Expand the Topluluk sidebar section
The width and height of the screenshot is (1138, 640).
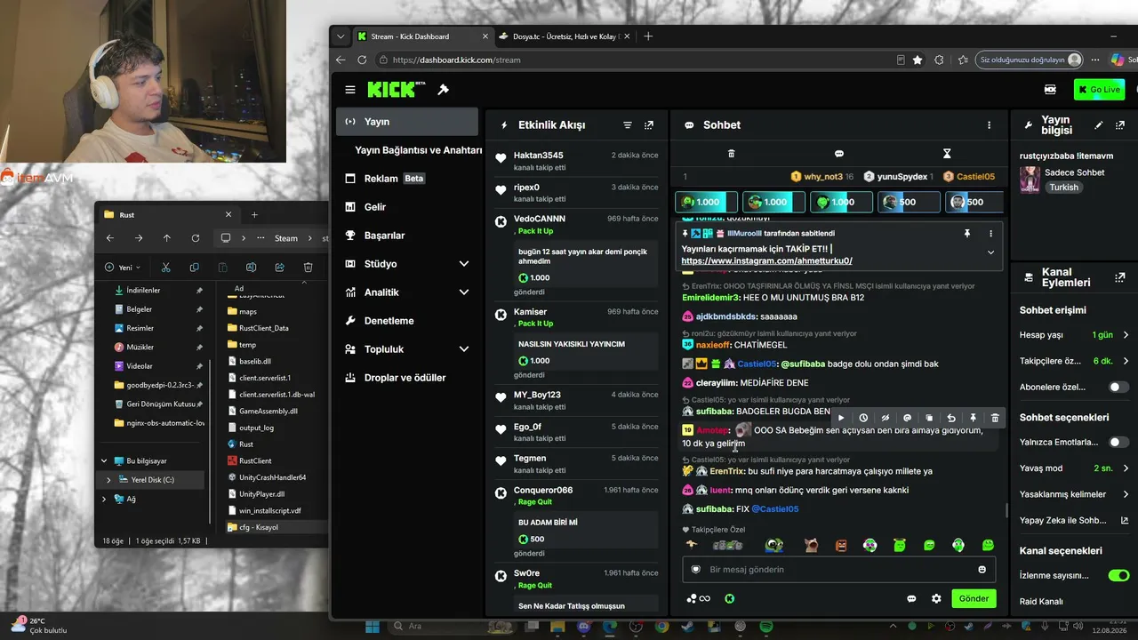tap(463, 349)
